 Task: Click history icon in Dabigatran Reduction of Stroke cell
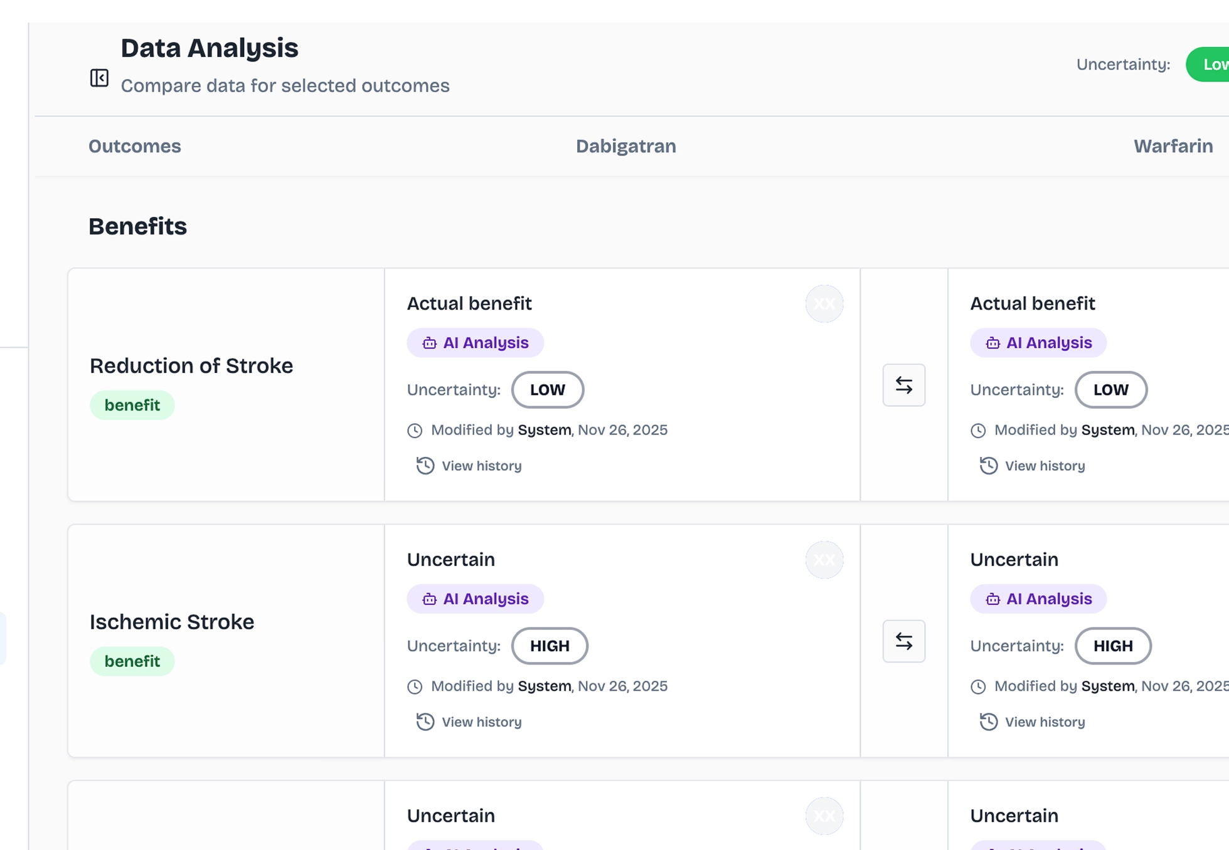[x=425, y=466]
